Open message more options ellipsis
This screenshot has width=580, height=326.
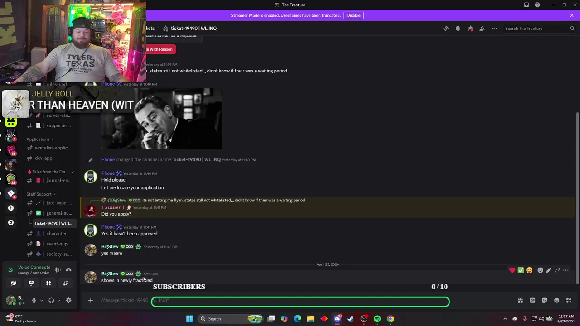coord(566,270)
